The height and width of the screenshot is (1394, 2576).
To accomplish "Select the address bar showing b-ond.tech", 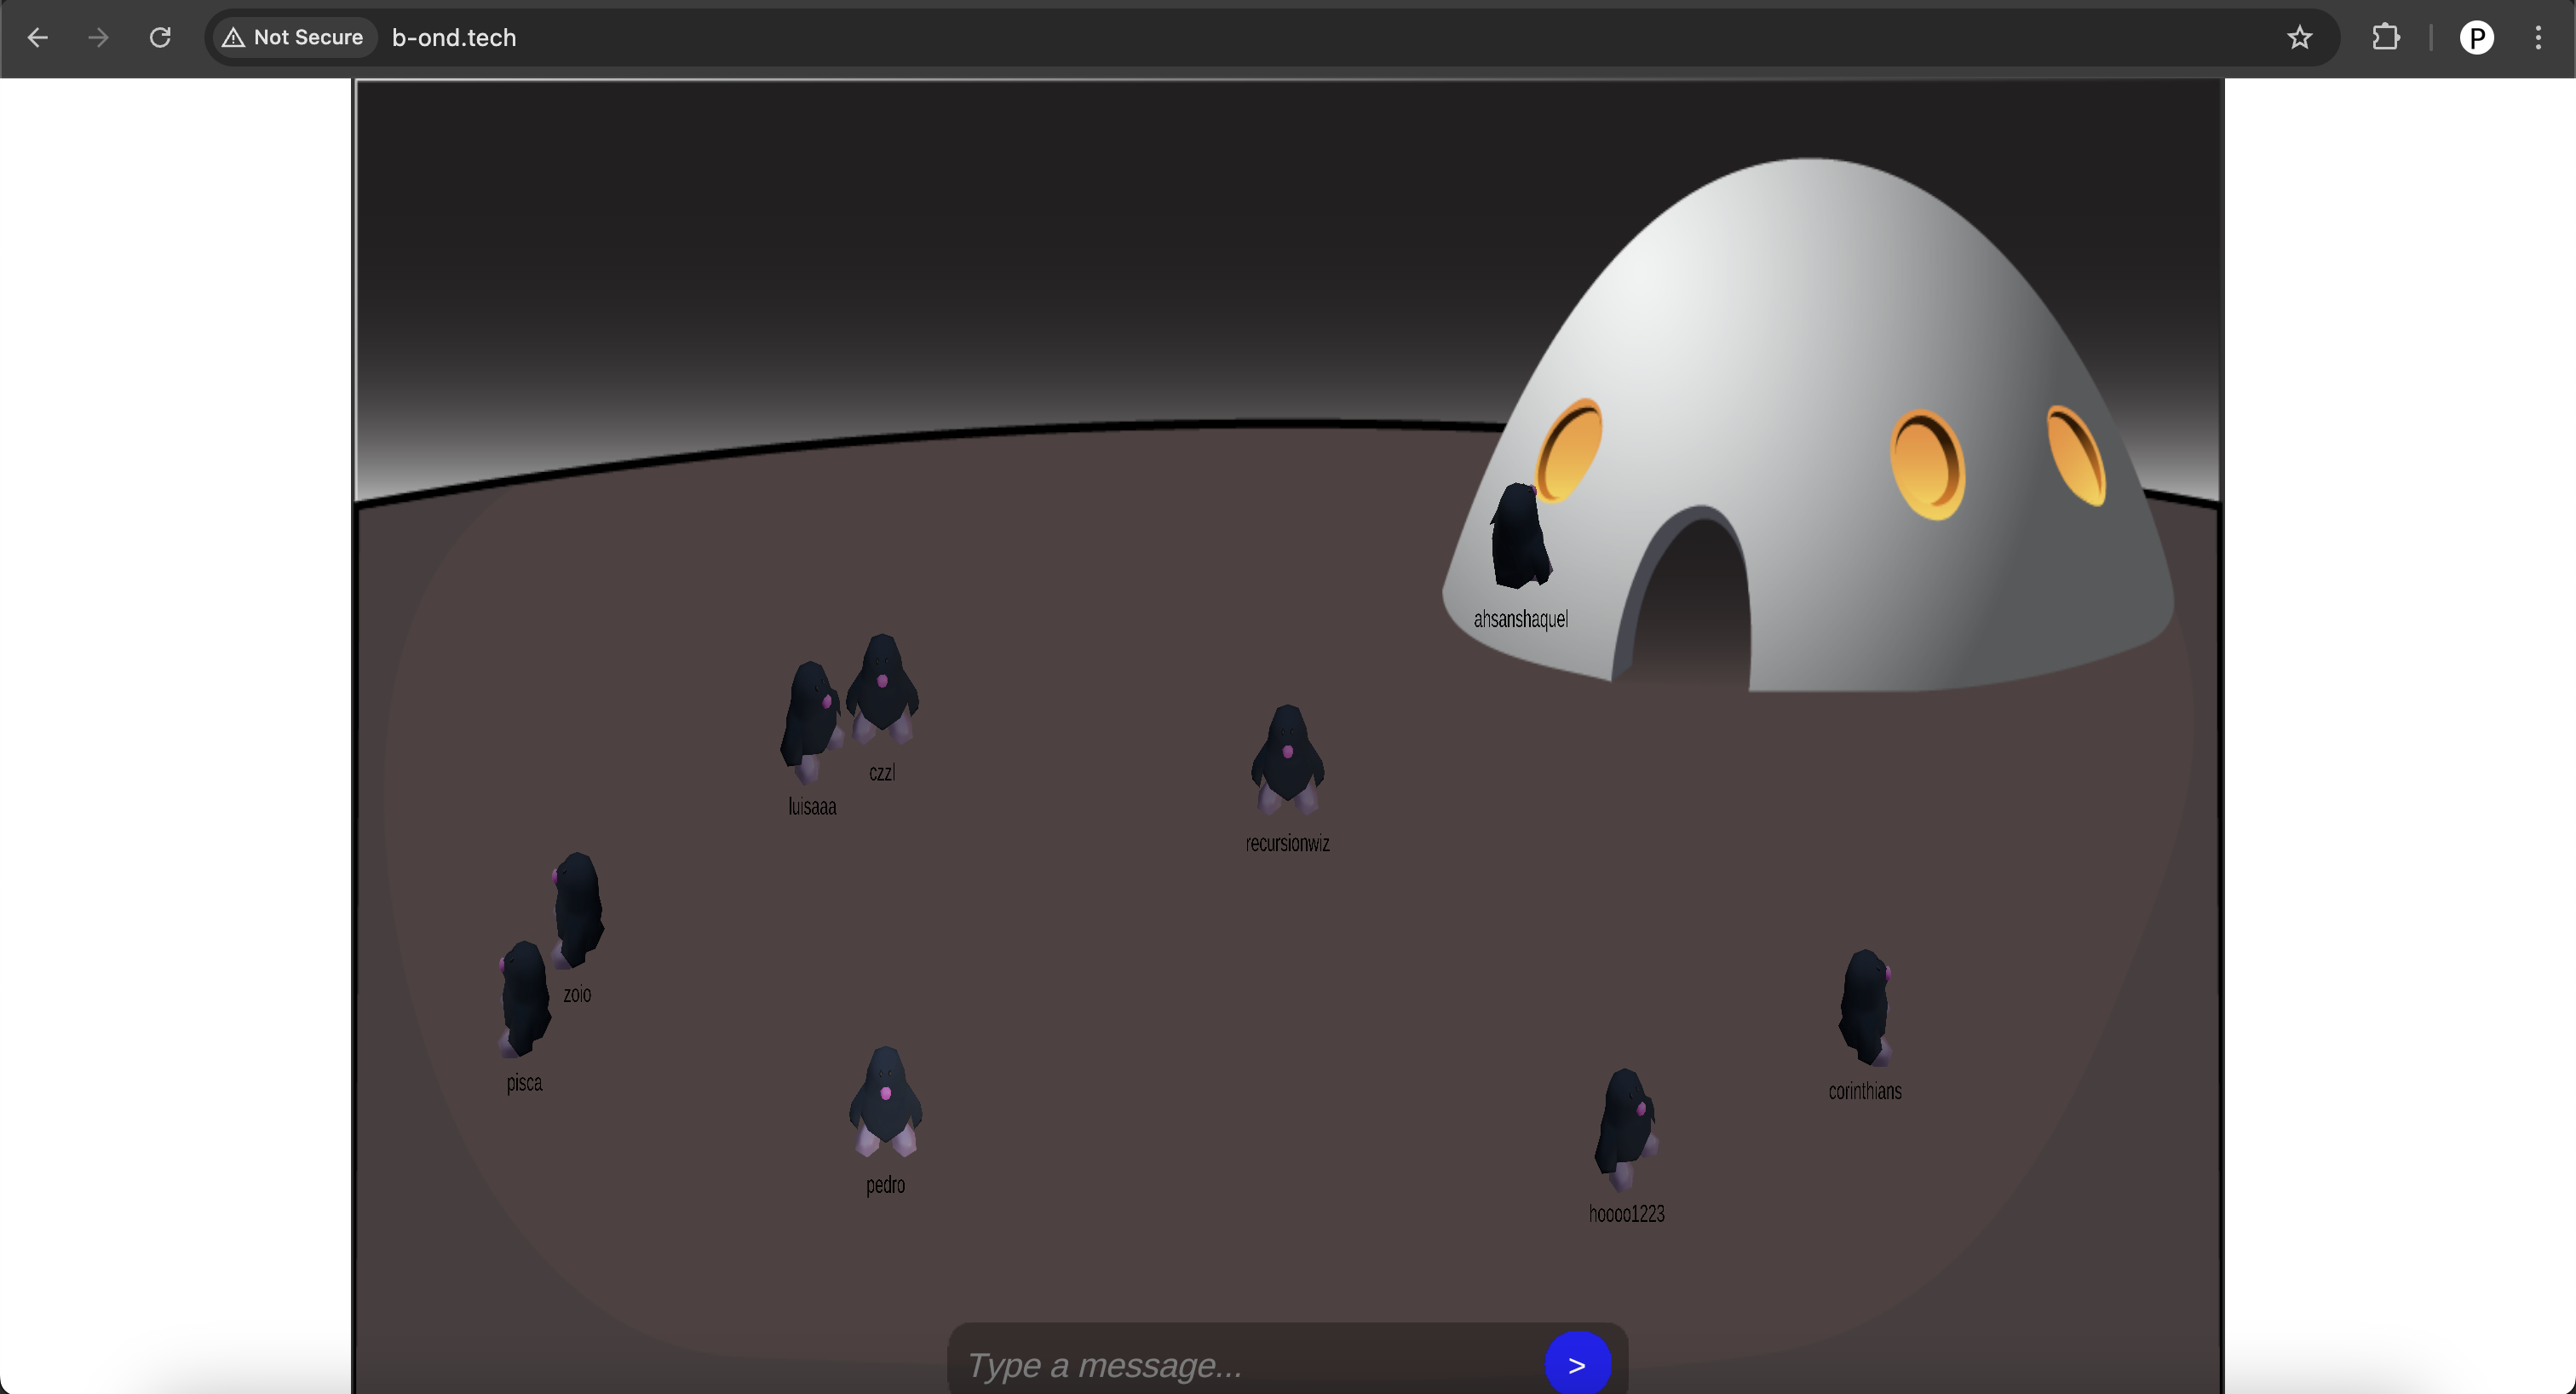I will (453, 37).
